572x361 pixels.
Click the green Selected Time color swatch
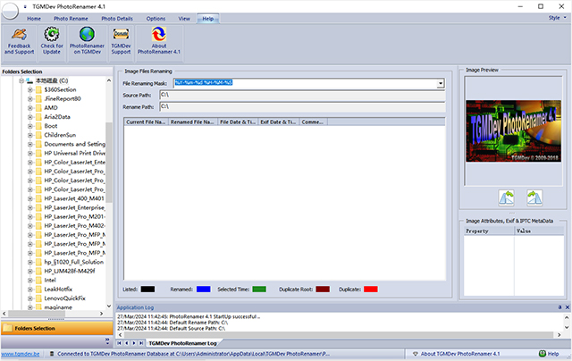[259, 290]
